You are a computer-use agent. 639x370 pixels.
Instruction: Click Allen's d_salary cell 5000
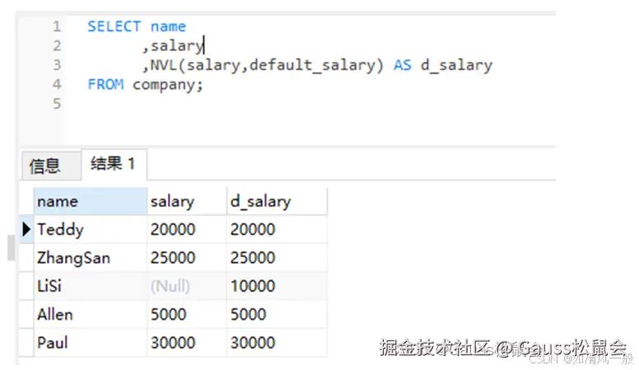277,315
